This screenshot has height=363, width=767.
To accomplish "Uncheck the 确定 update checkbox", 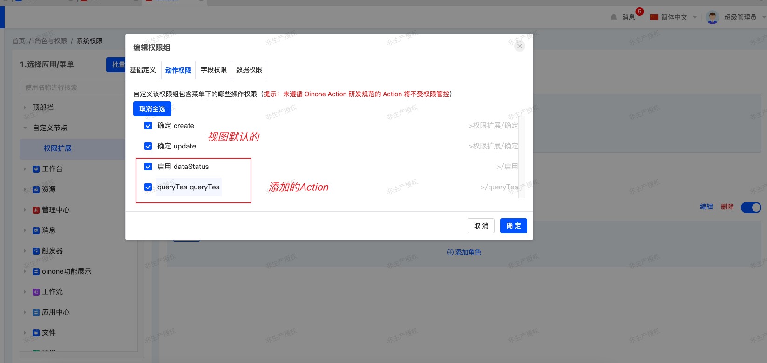I will pos(148,146).
